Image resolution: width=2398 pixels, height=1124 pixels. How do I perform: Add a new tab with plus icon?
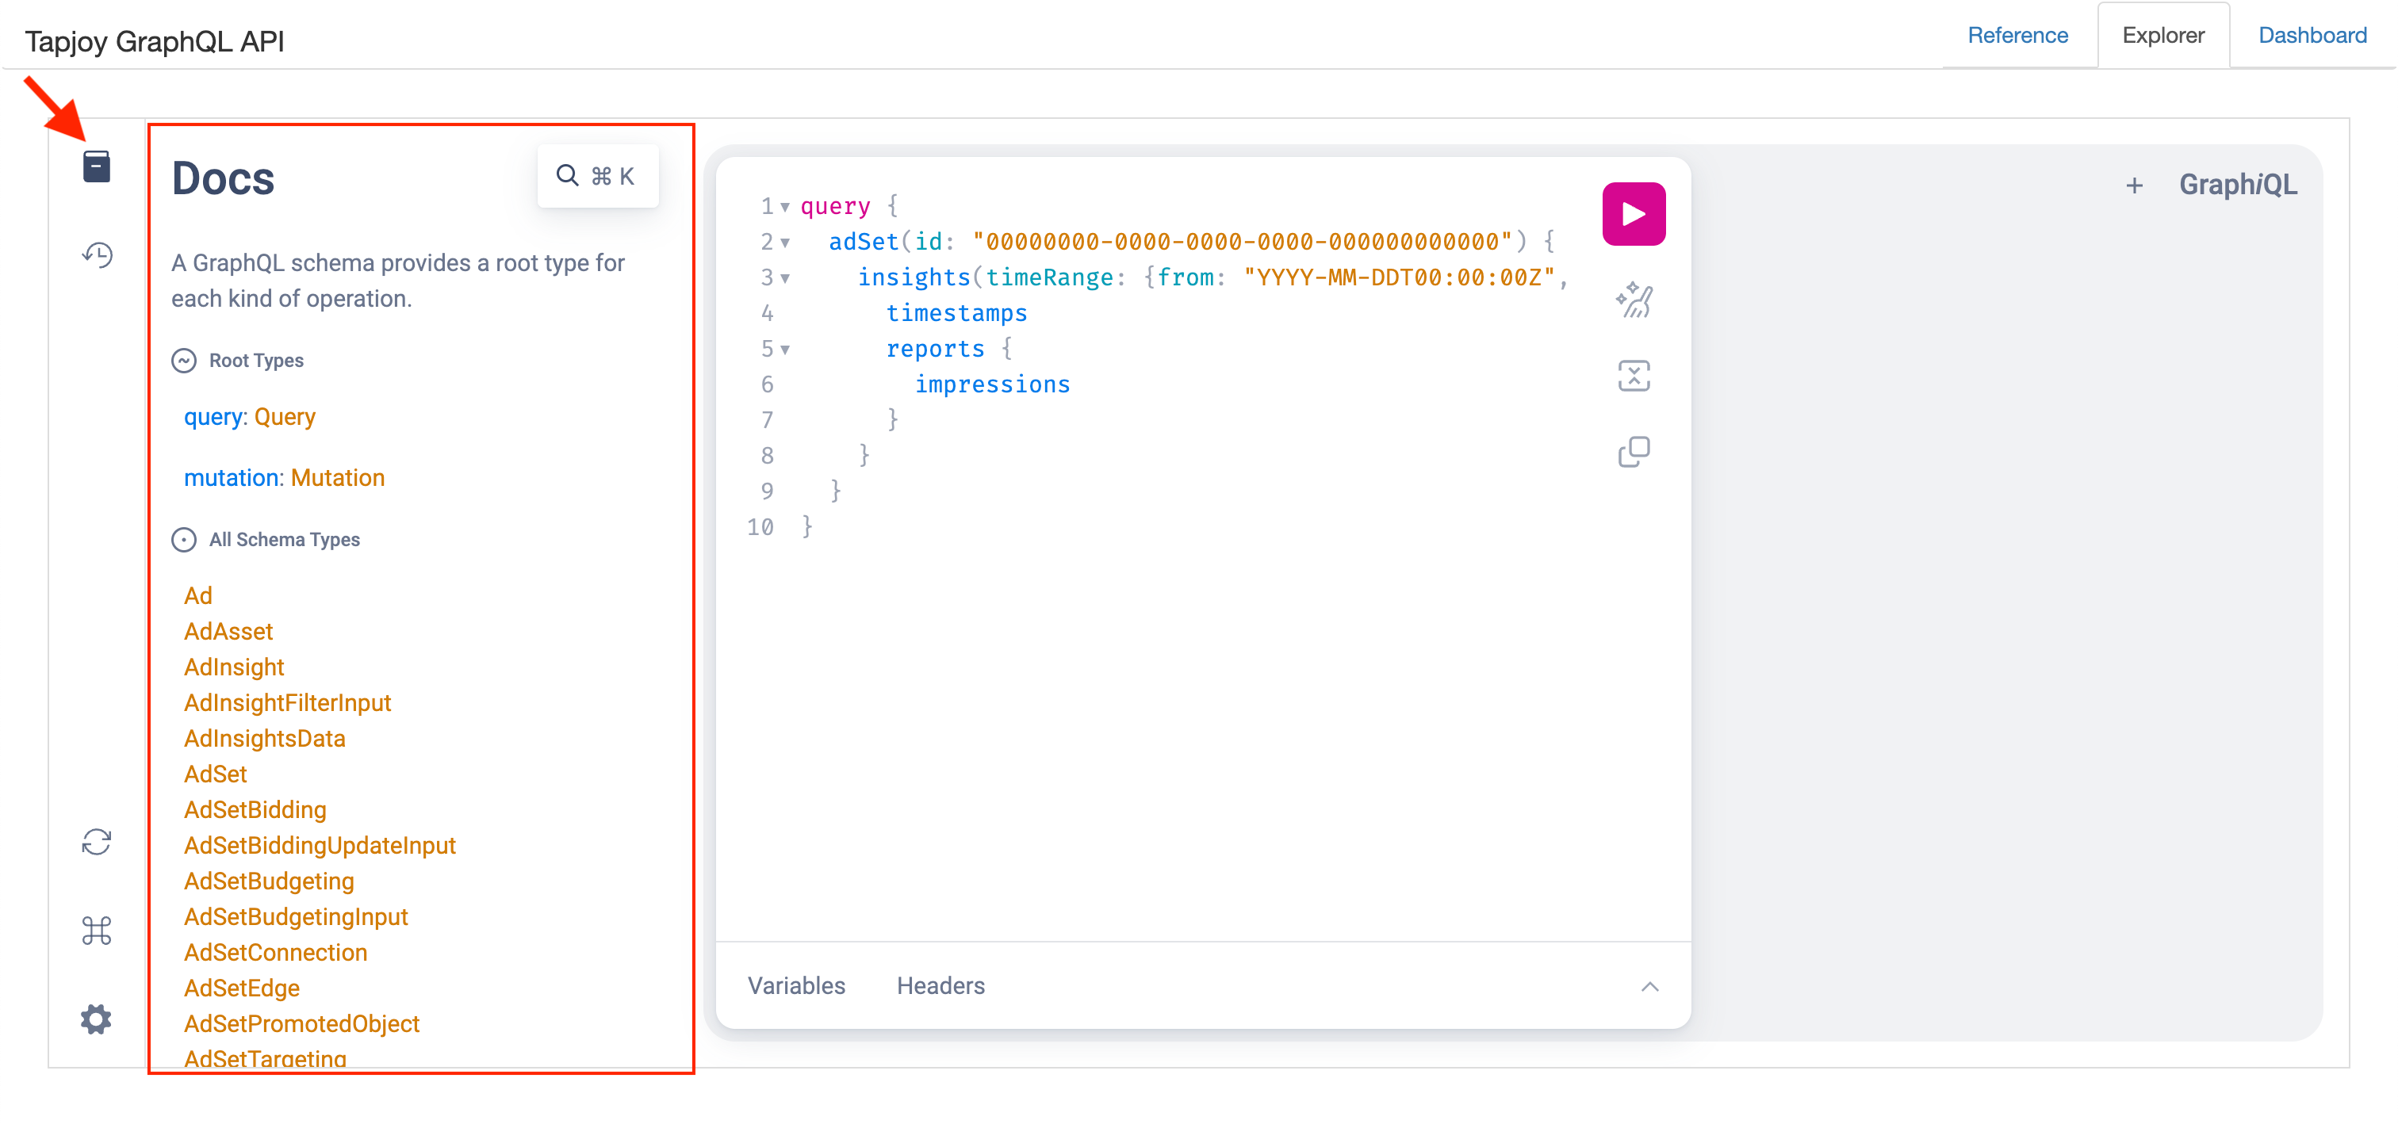(x=2135, y=186)
